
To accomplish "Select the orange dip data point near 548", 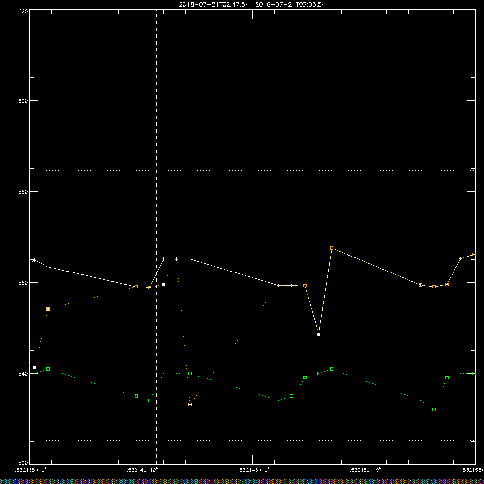I will (x=318, y=334).
